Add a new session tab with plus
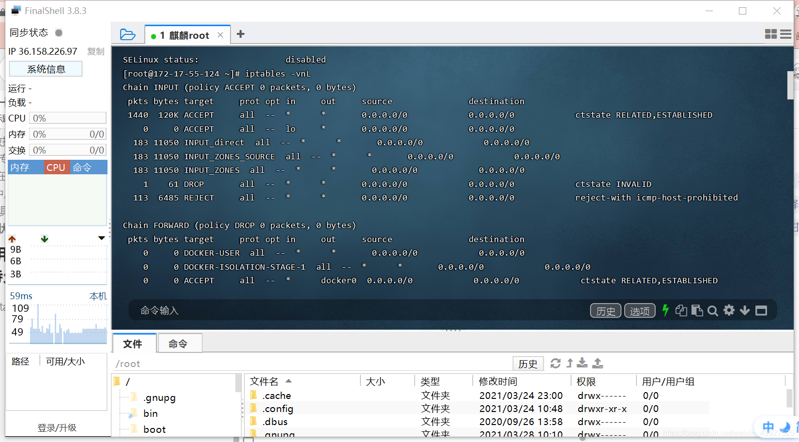 [x=240, y=34]
